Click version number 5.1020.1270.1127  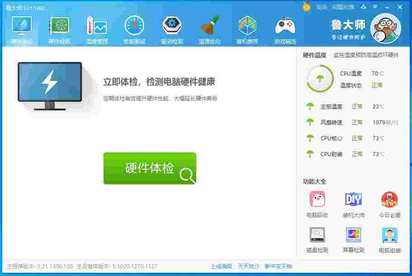click(x=134, y=266)
